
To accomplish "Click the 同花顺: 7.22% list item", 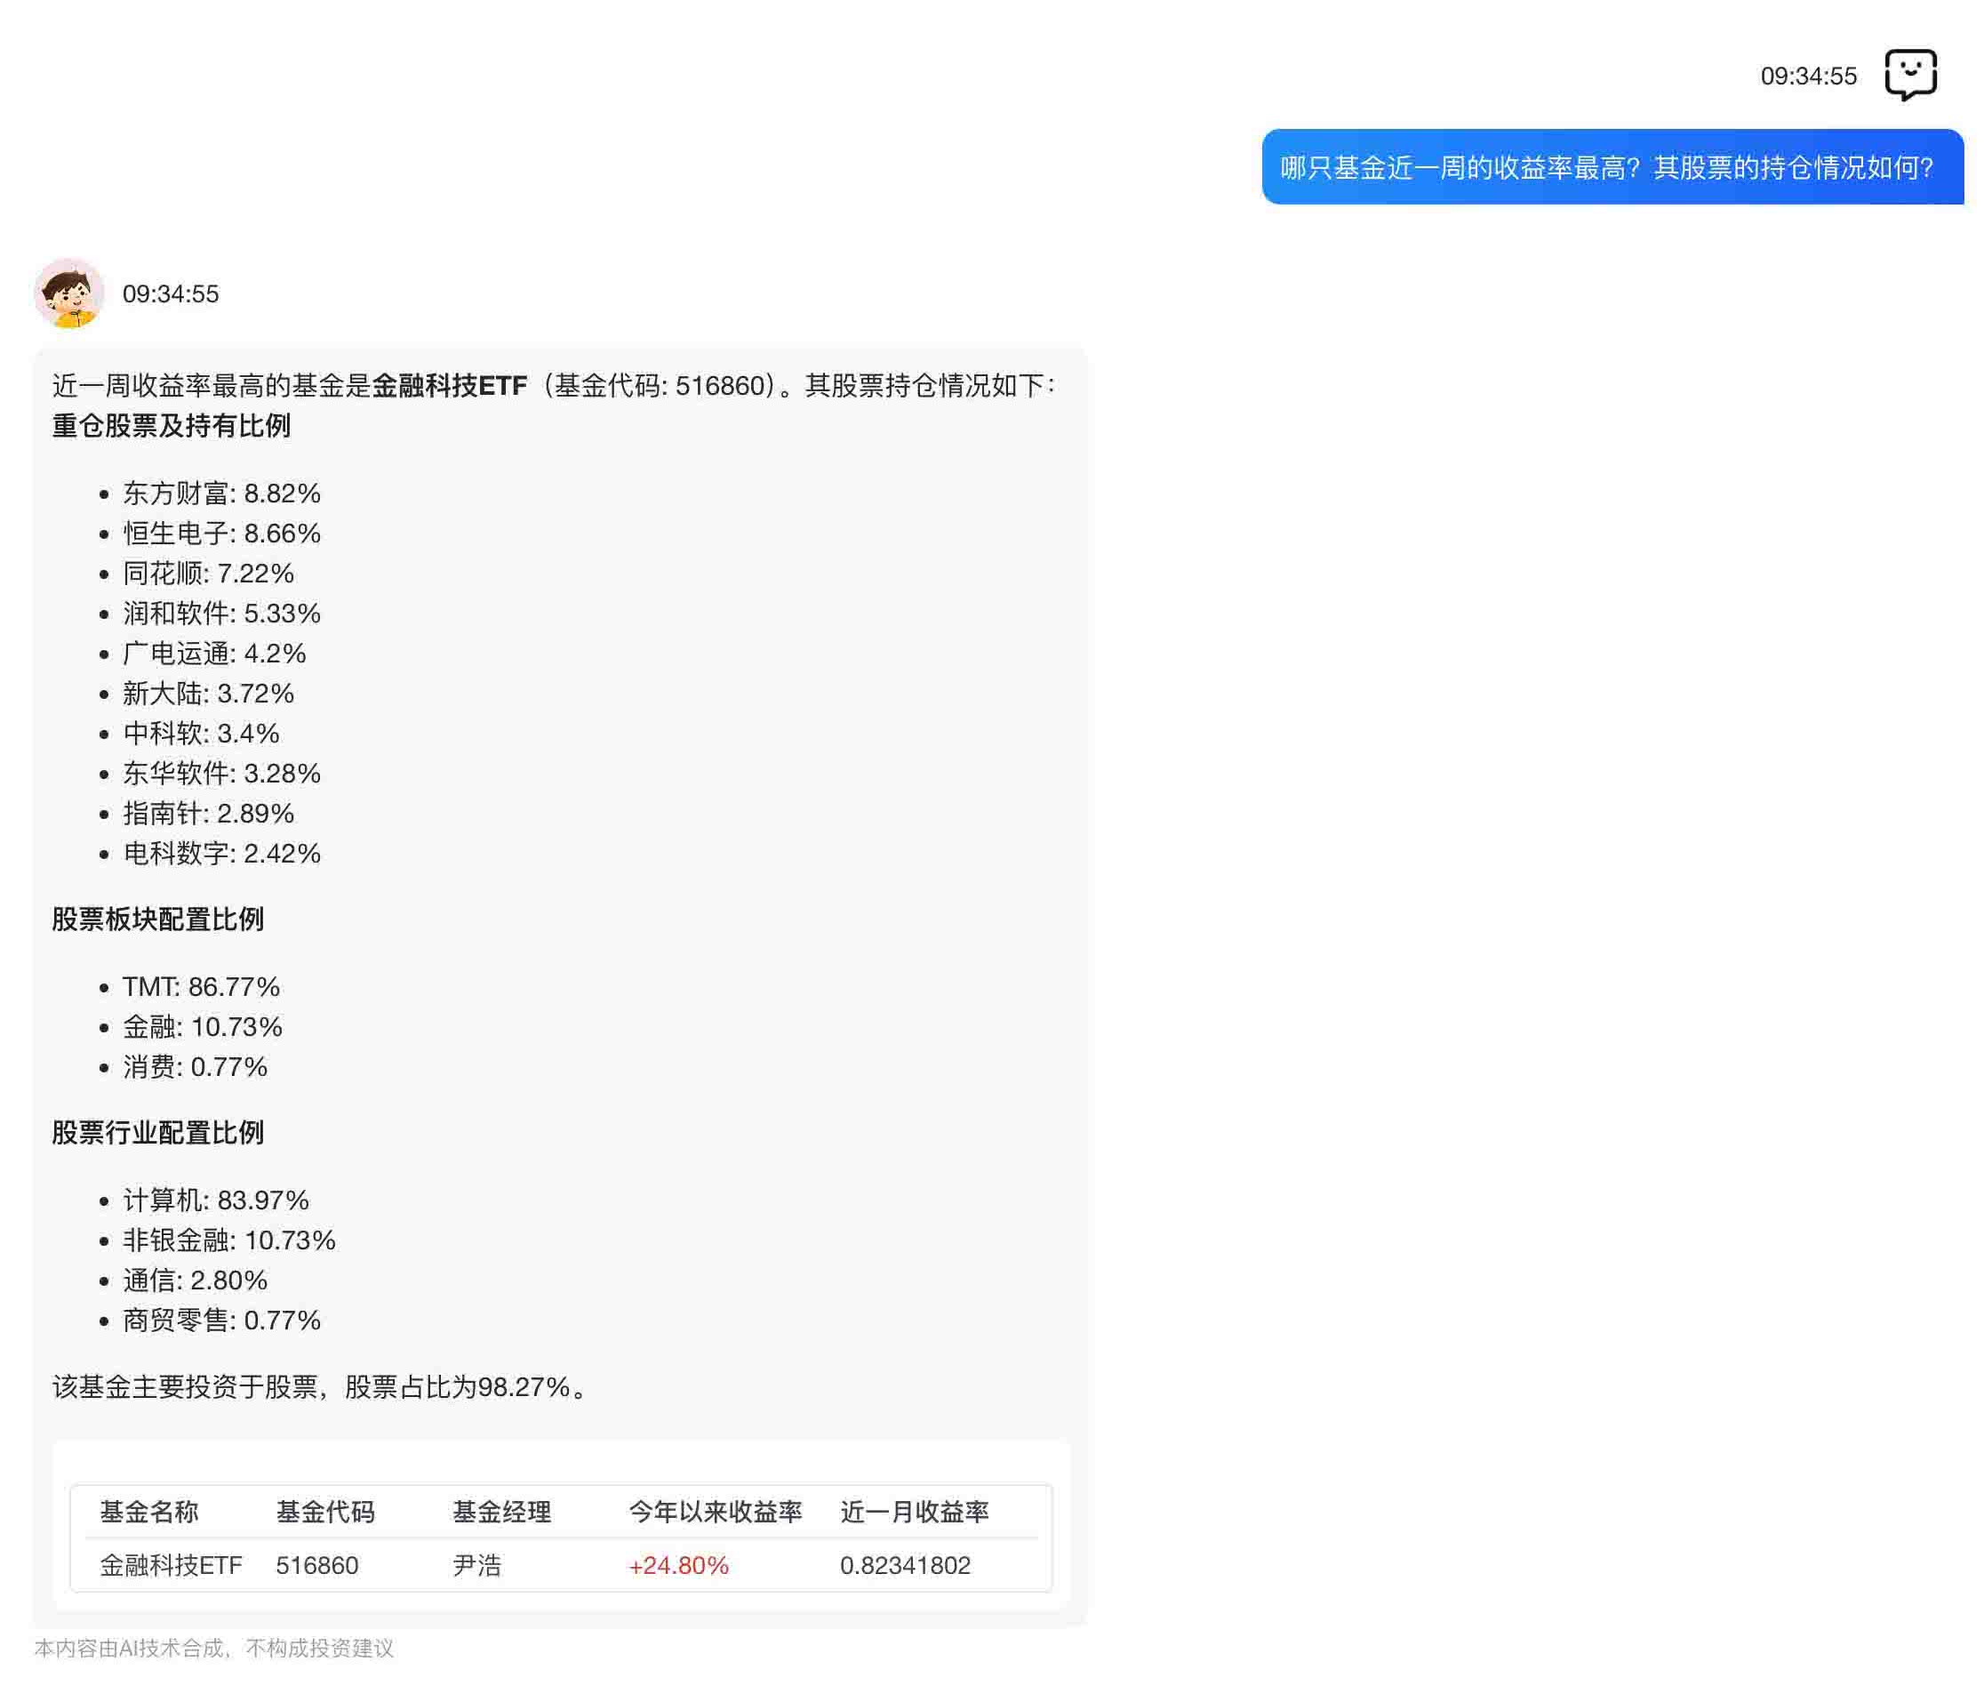I will point(208,574).
